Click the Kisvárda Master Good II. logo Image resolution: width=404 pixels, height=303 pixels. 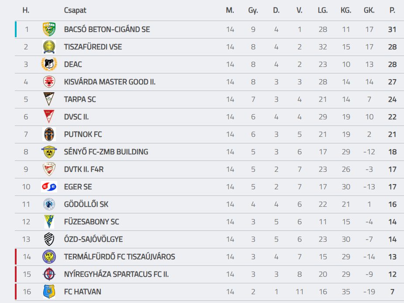[x=49, y=82]
